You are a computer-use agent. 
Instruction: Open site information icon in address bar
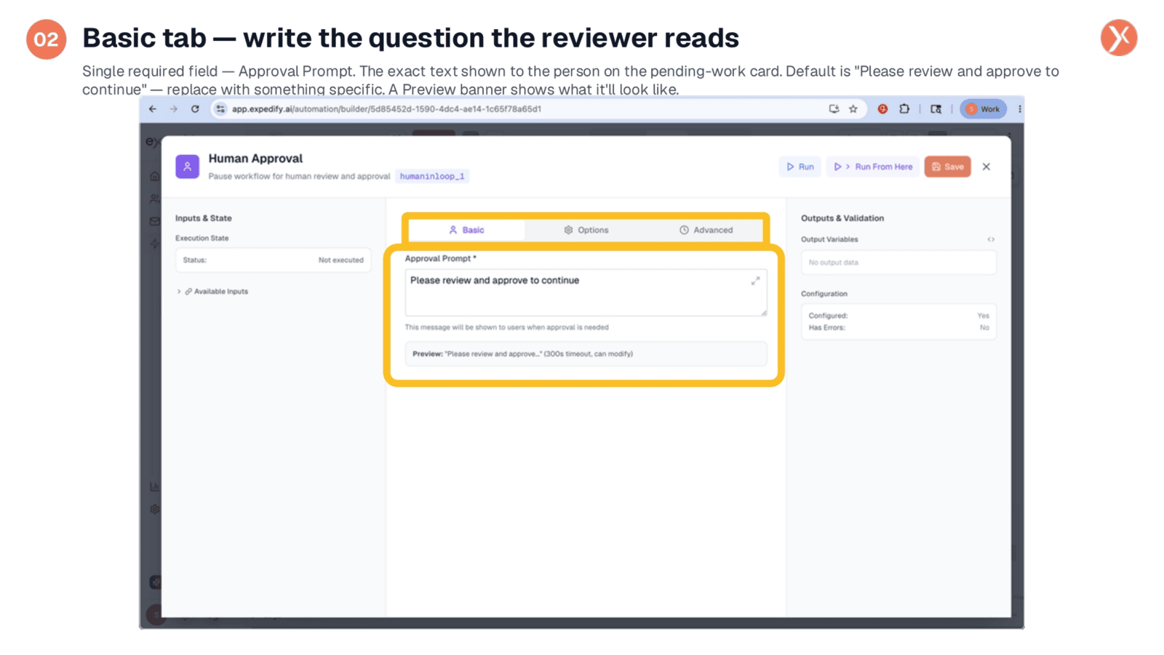tap(220, 109)
